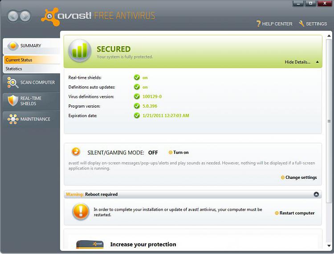Click the avast! orange logo
Screen dimensions: 334x254
(50, 17)
